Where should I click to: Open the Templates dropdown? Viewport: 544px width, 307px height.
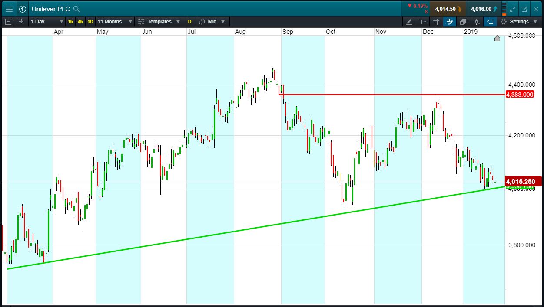point(159,21)
